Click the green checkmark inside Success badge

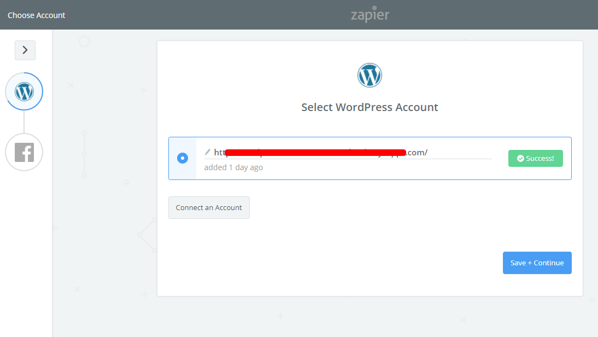520,158
